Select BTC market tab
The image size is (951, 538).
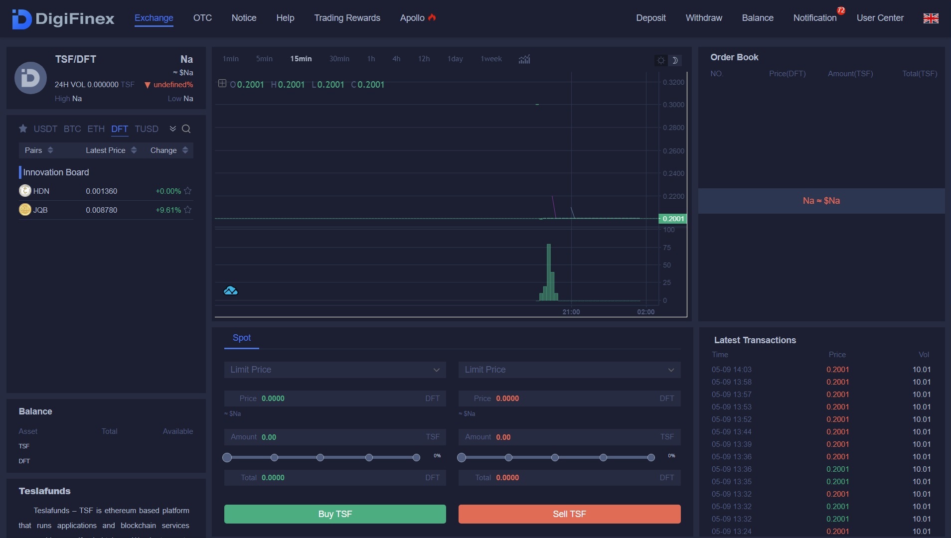(72, 129)
